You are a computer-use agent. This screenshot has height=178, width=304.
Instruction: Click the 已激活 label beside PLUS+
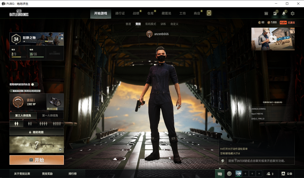291,23
